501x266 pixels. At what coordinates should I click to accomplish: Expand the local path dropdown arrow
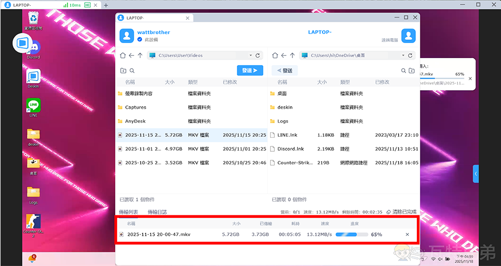(250, 56)
